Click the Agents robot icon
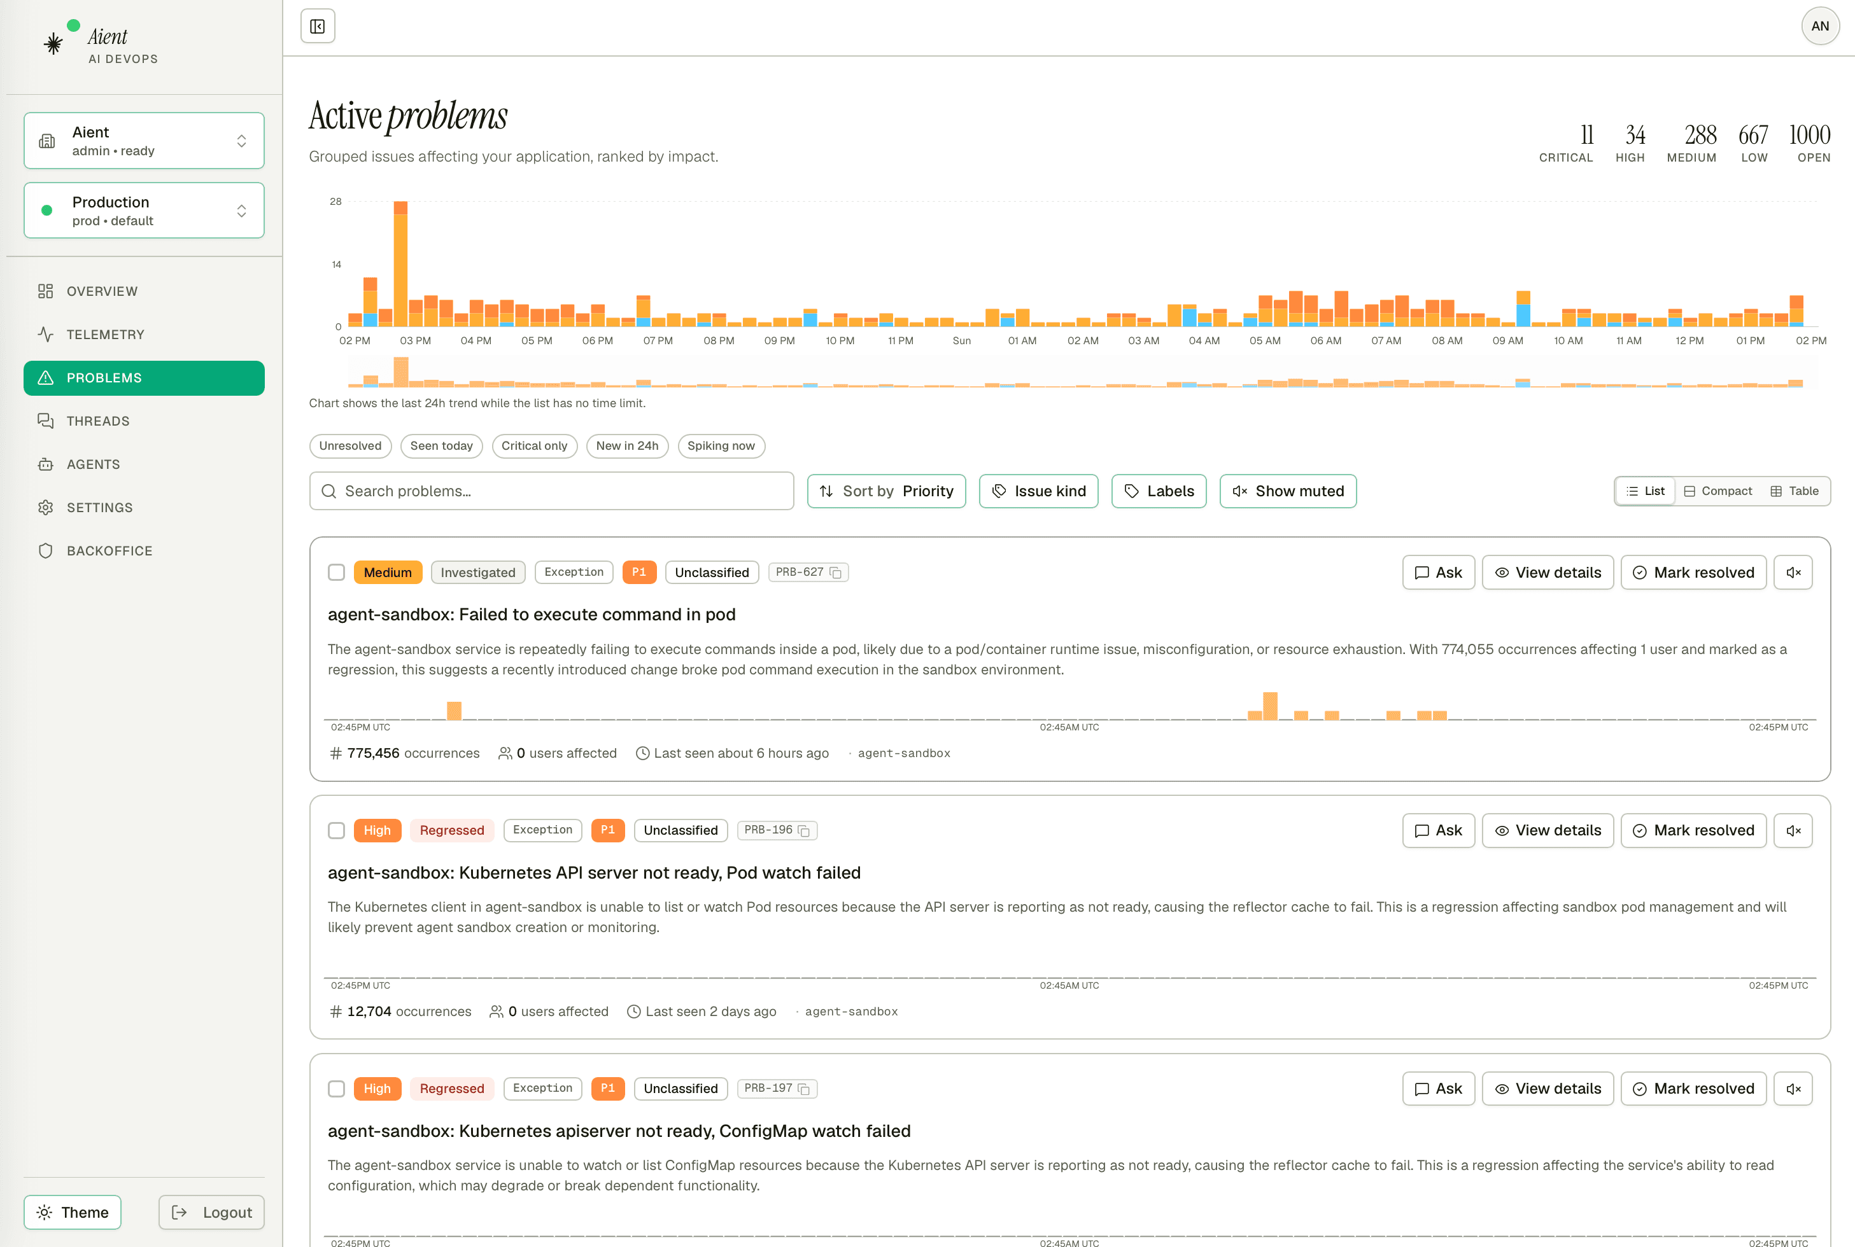The image size is (1855, 1247). pos(45,464)
